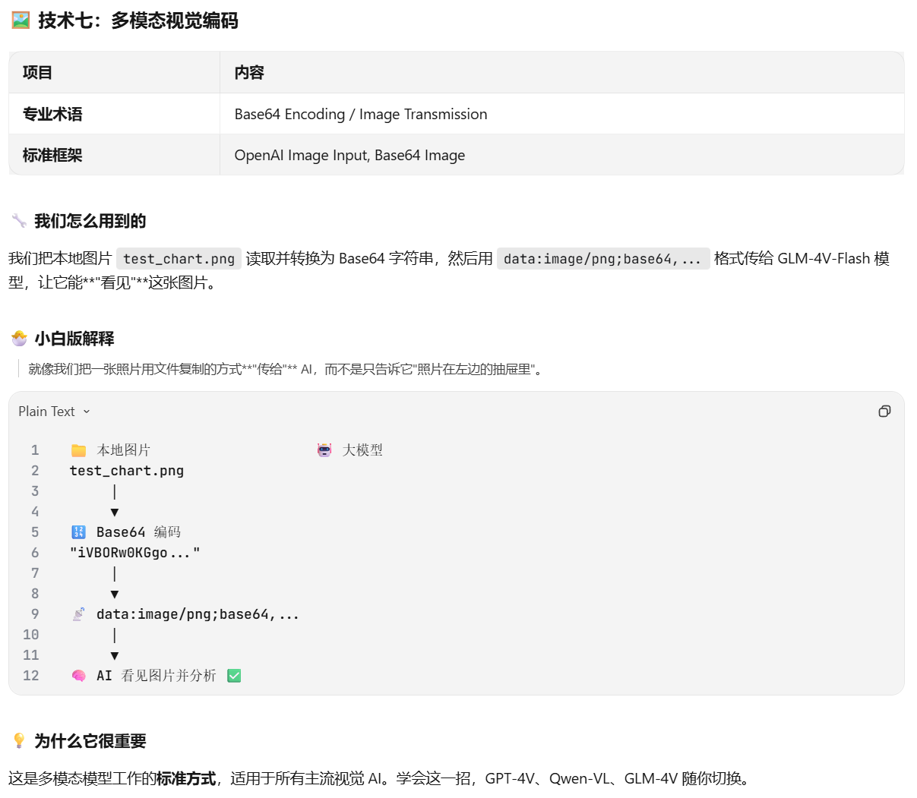Viewport: 917px width, 798px height.
Task: Click the robot icon before 大模型
Action: coord(324,450)
